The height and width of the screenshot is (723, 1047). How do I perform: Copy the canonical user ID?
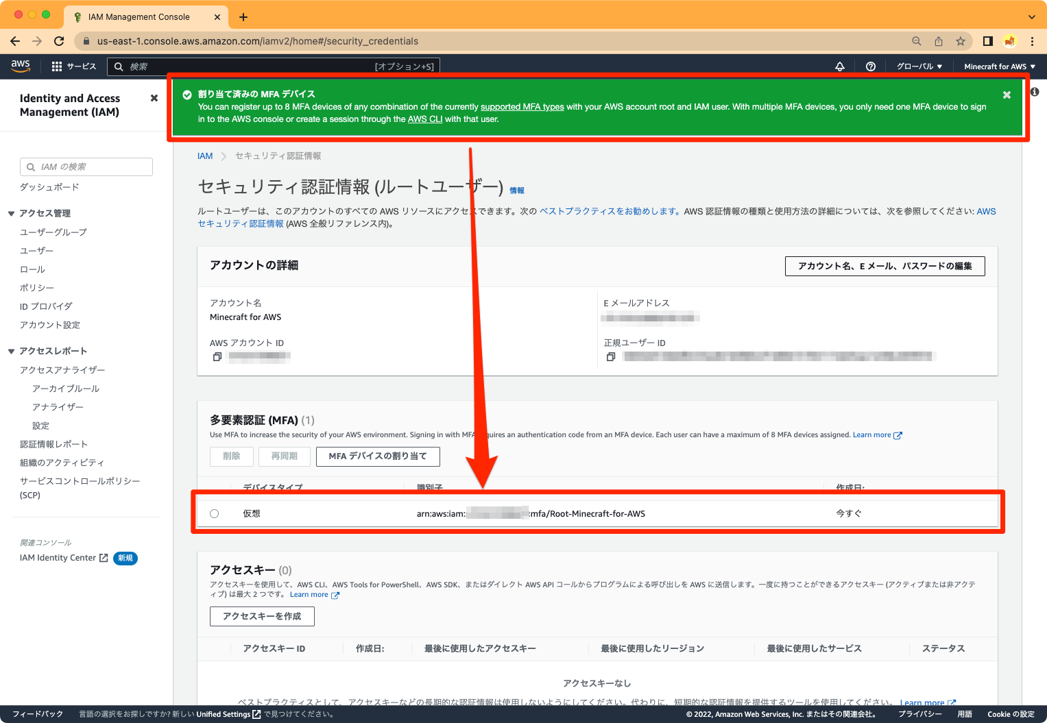point(611,356)
